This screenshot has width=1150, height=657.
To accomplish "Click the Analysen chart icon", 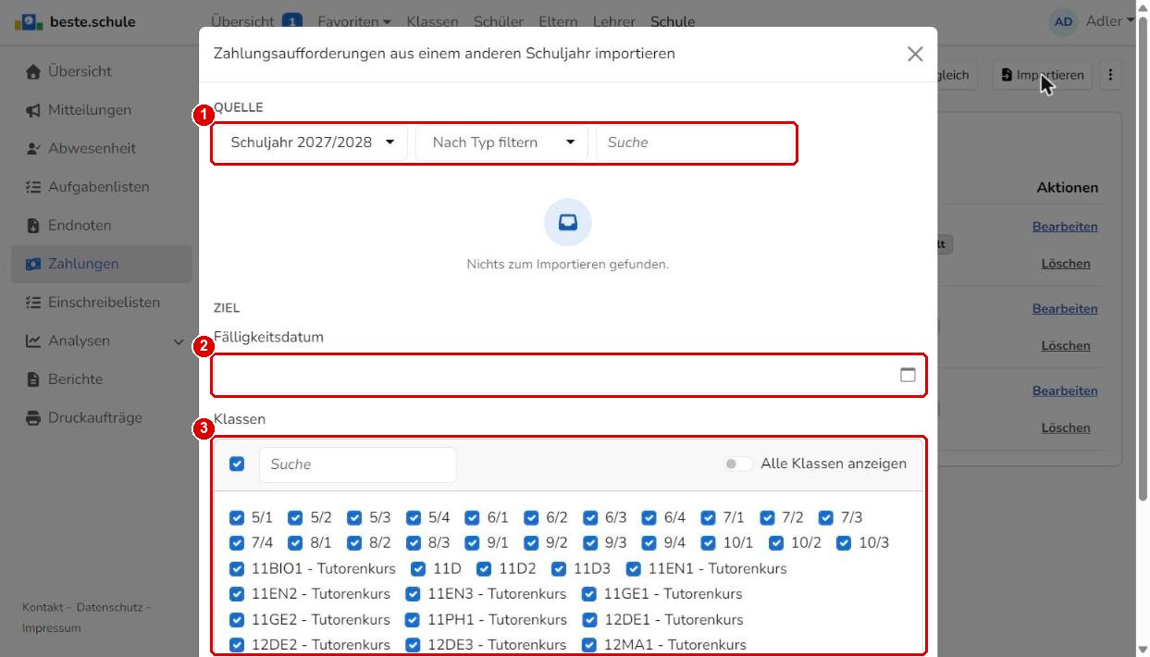I will tap(33, 341).
